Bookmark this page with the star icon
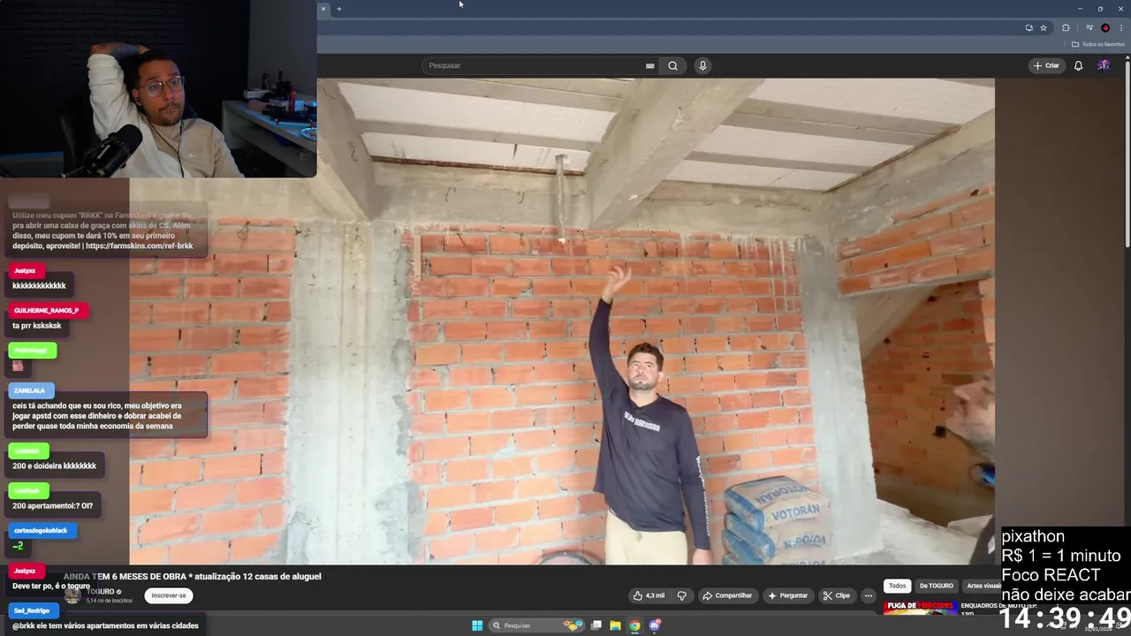Screen dimensions: 1131x636 tap(1044, 27)
